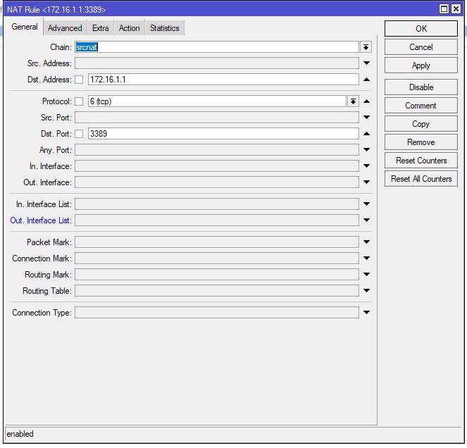
Task: Expand the Connection Type field
Action: point(367,313)
